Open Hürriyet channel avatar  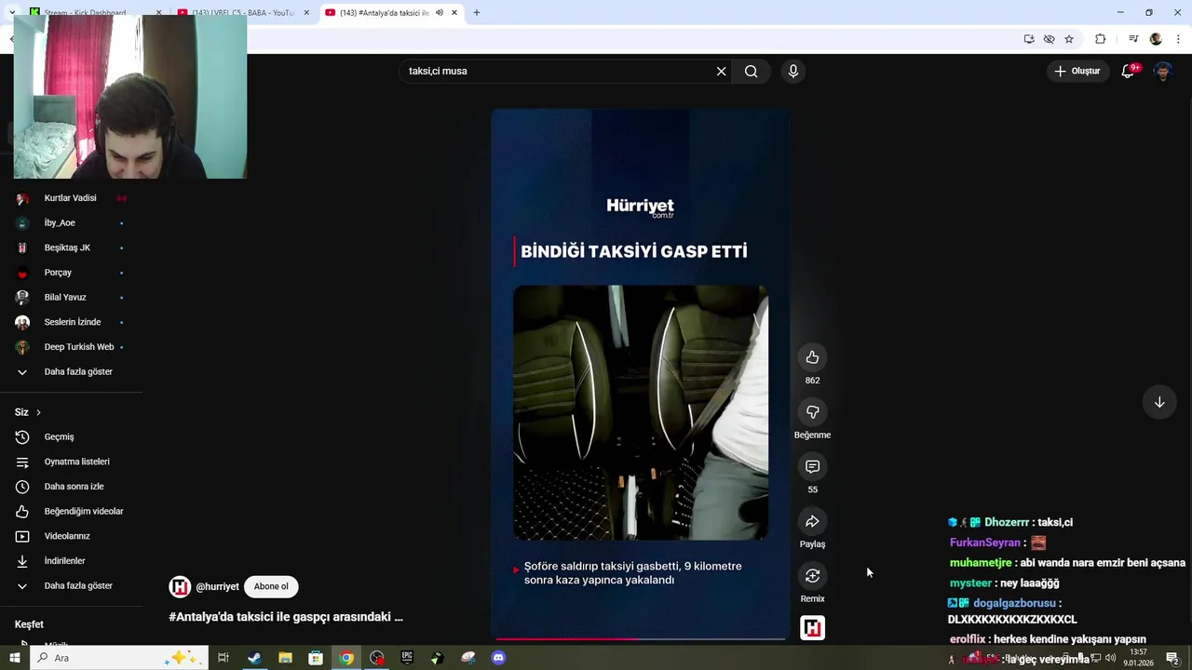pyautogui.click(x=180, y=586)
